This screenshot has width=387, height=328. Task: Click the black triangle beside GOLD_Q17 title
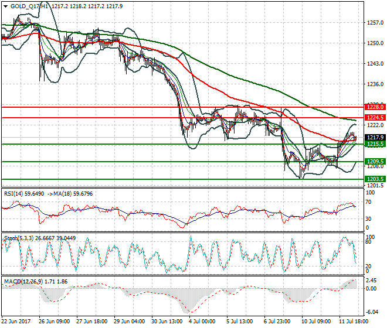pos(6,6)
